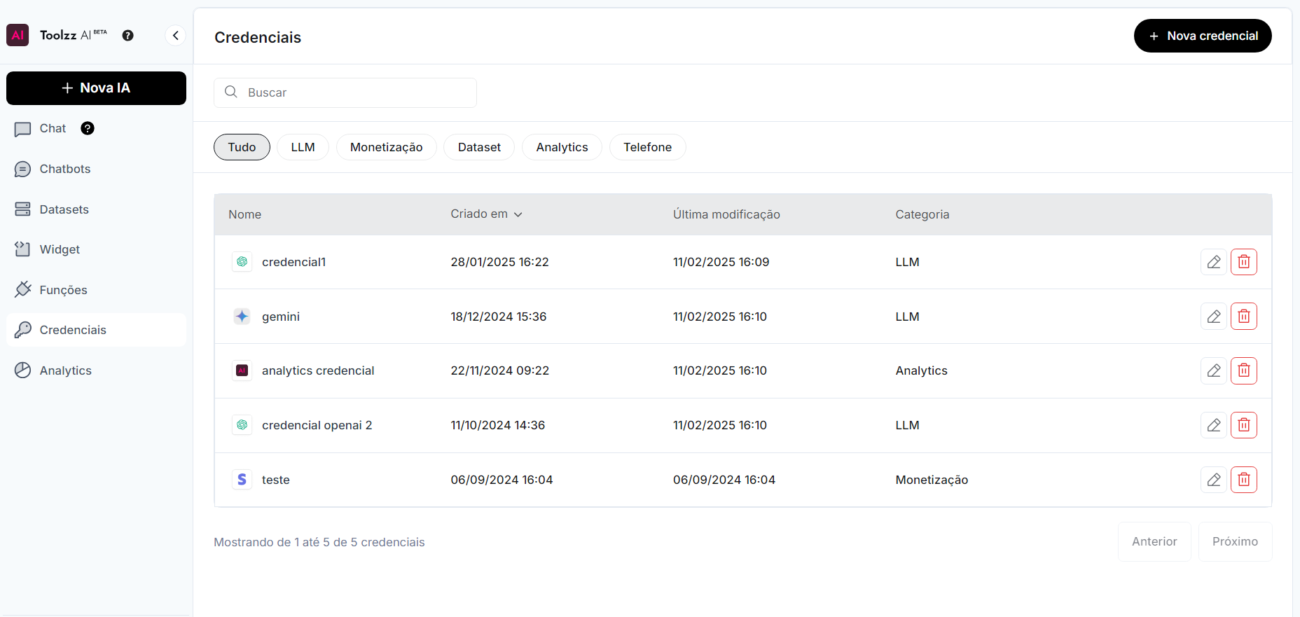Filter by the Dataset tab
The height and width of the screenshot is (617, 1300).
tap(479, 147)
